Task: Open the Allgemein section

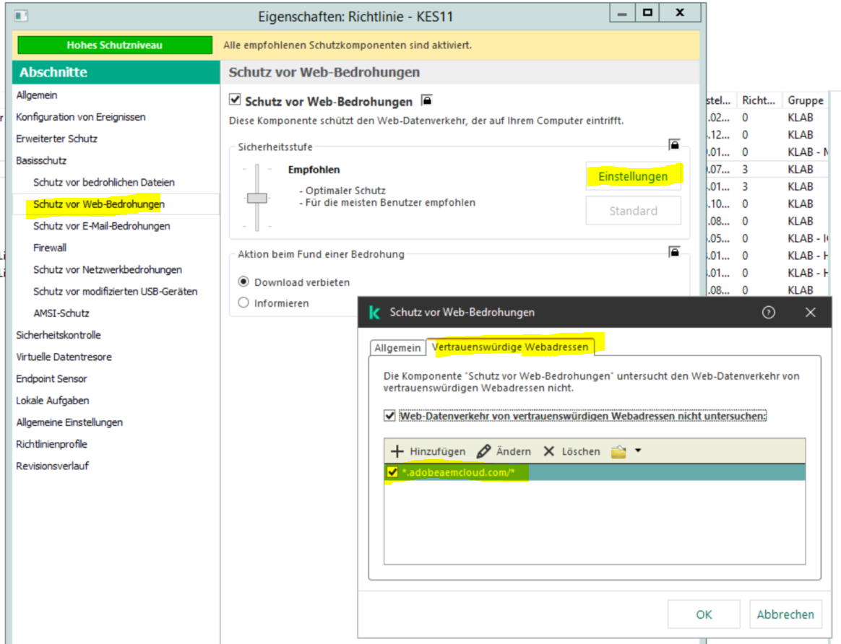Action: [x=36, y=95]
